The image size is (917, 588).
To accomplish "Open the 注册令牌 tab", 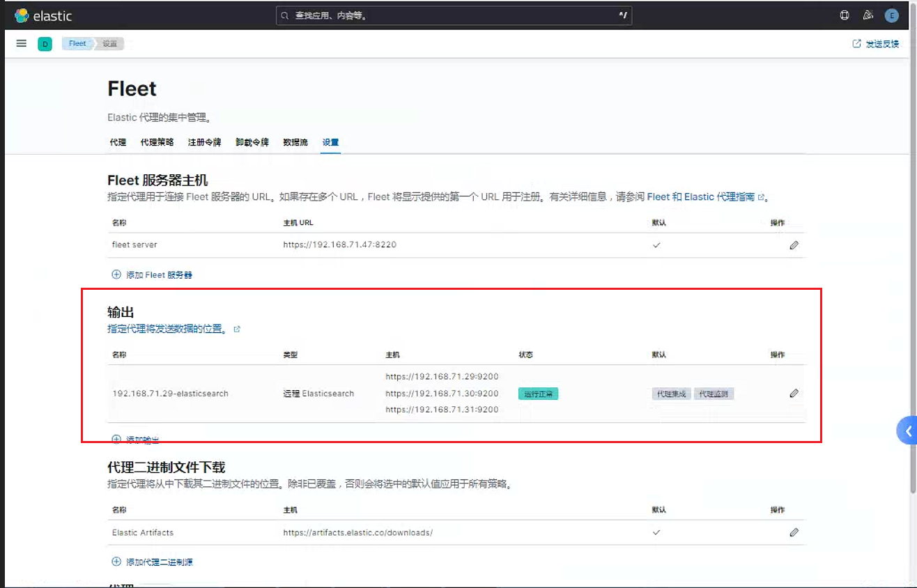I will (x=204, y=142).
